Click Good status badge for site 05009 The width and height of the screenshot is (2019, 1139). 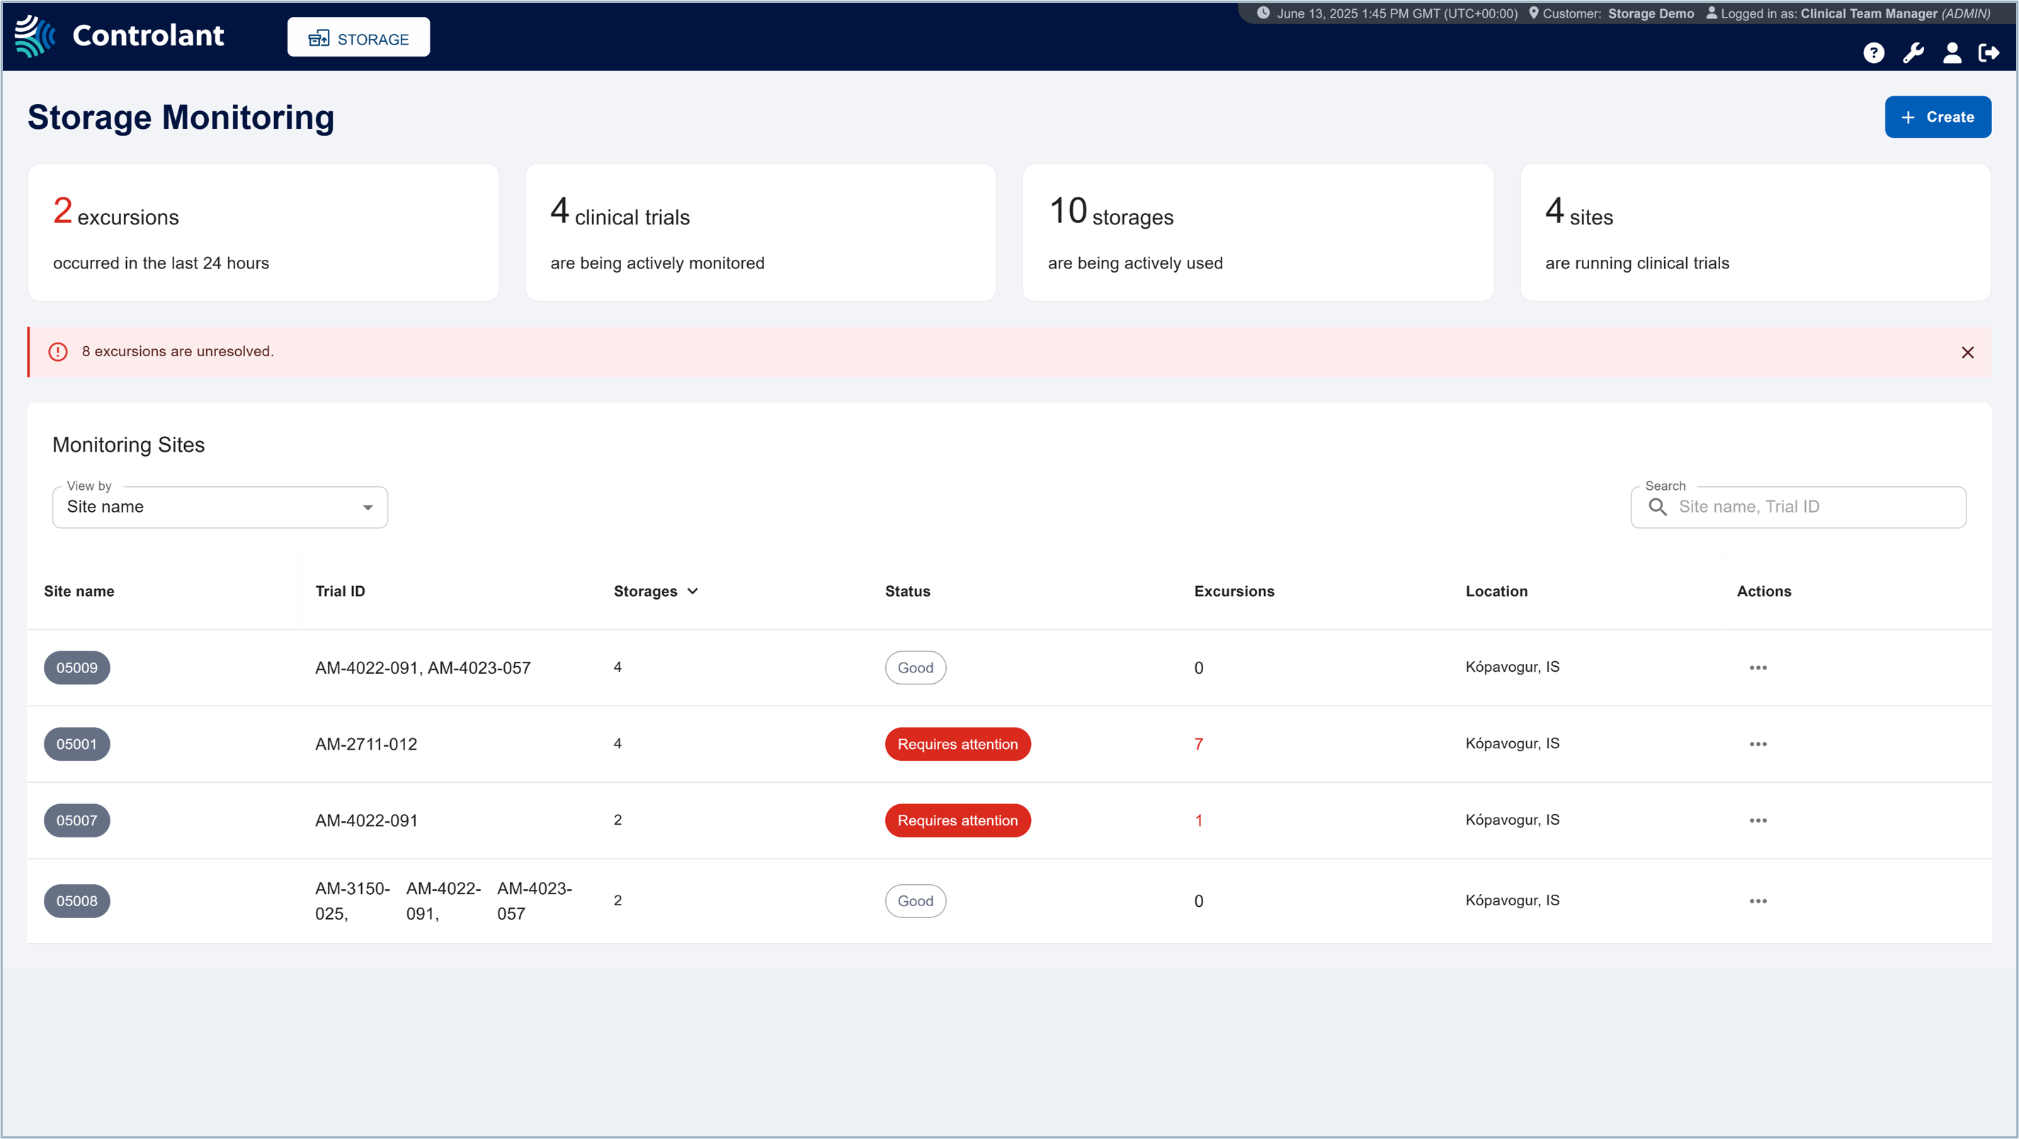coord(916,668)
